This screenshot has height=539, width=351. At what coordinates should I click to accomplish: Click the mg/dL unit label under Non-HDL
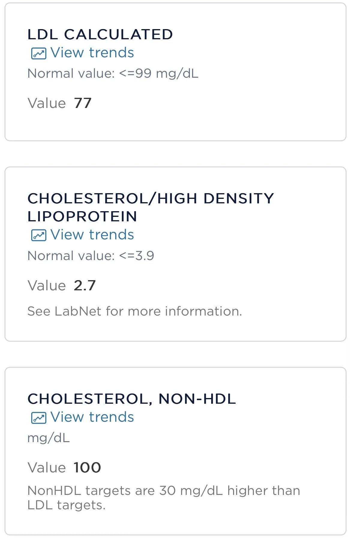tap(49, 438)
